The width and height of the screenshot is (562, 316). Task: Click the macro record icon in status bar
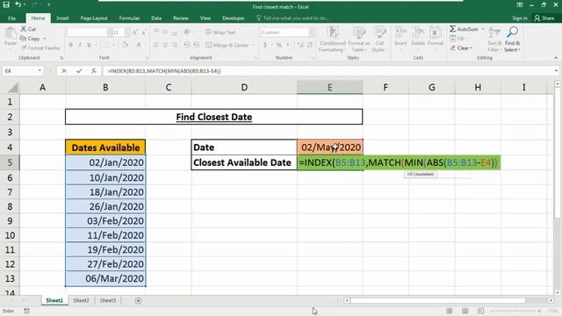pos(26,311)
